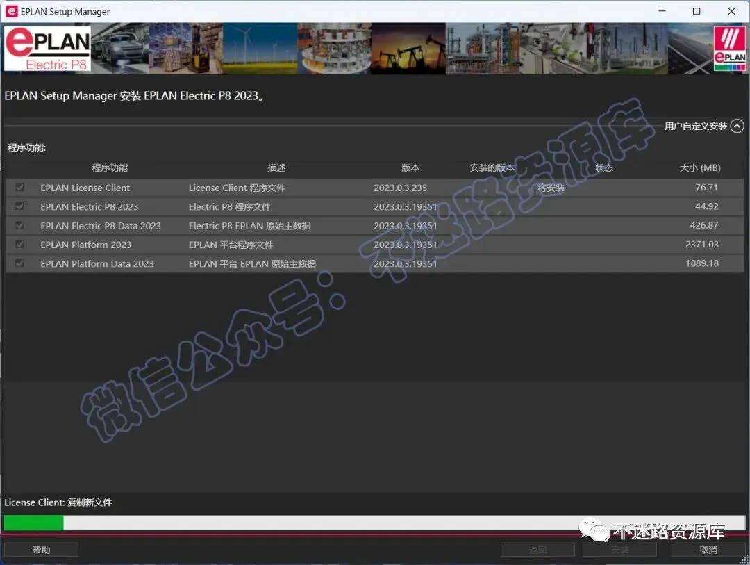Click the 状态 column header
The width and height of the screenshot is (750, 565).
[x=603, y=167]
